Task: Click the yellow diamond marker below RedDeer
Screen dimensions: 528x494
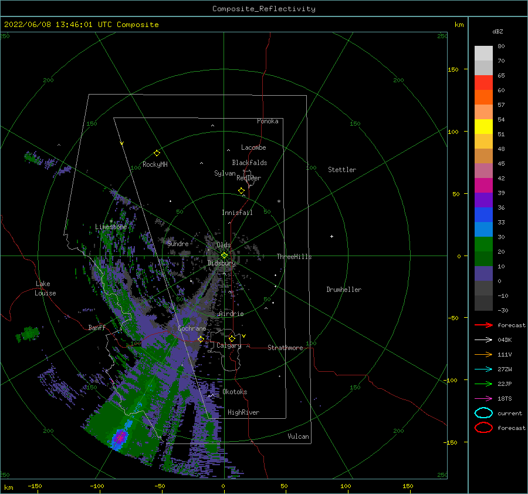Action: tap(242, 191)
